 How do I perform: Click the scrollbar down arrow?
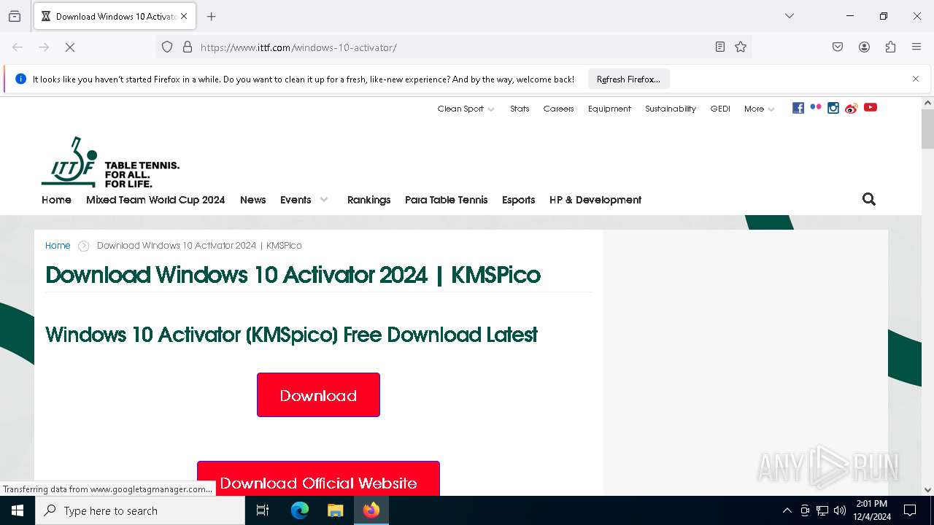click(x=927, y=490)
